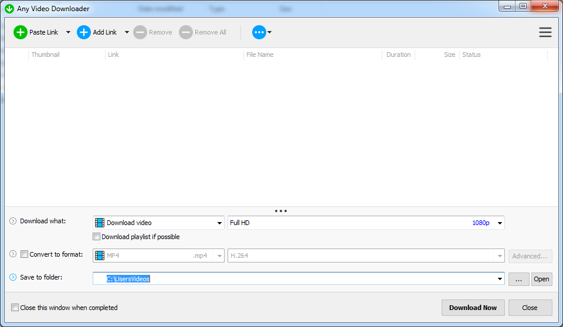The image size is (563, 327).
Task: Maximize the Any Video Downloader window
Action: point(523,6)
